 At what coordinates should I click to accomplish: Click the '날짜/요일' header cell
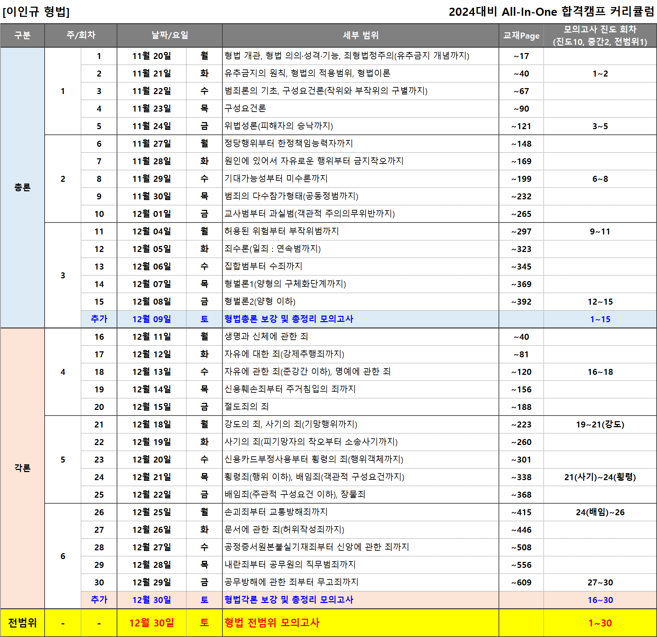[169, 35]
